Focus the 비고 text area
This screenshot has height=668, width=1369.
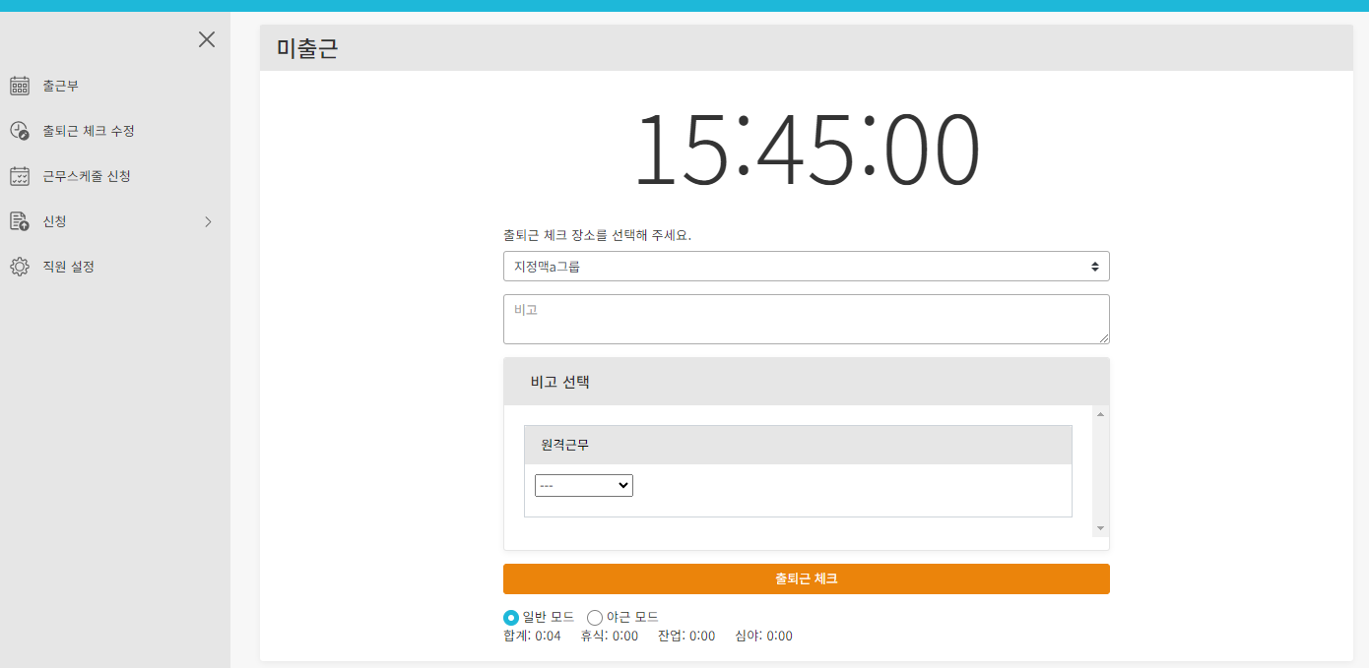806,319
